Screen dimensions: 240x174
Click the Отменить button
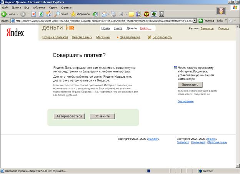(x=102, y=116)
